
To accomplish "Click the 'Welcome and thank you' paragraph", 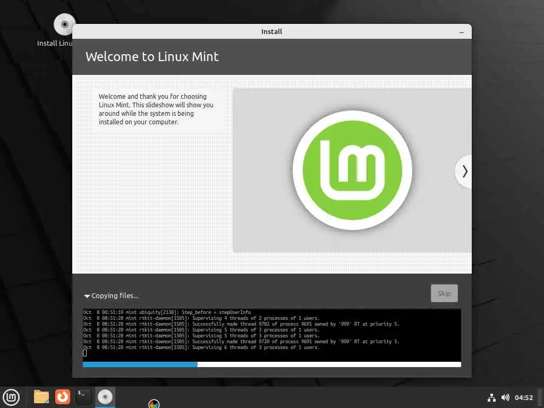I will click(x=156, y=109).
